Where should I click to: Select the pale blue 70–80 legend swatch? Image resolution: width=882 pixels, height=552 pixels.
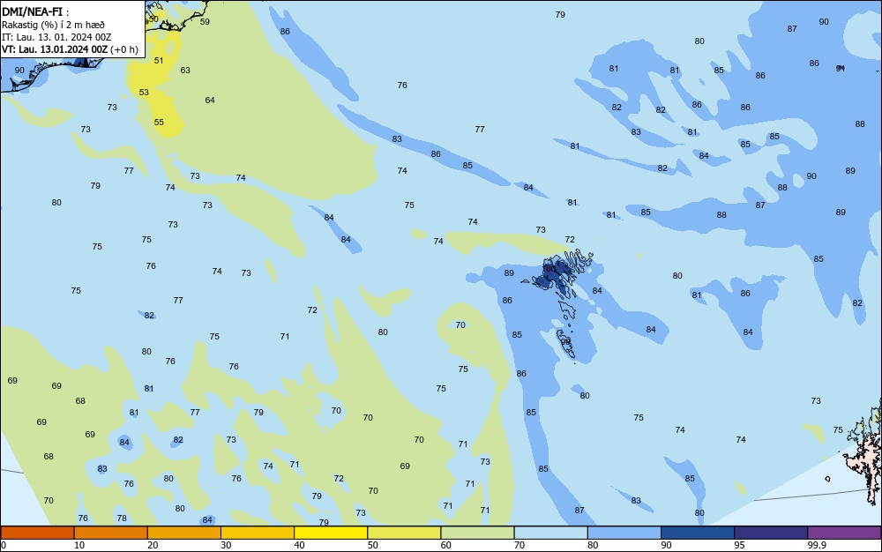coord(550,533)
